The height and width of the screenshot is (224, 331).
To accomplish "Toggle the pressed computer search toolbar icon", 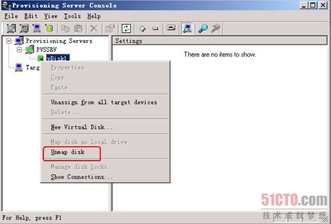I will (x=187, y=29).
